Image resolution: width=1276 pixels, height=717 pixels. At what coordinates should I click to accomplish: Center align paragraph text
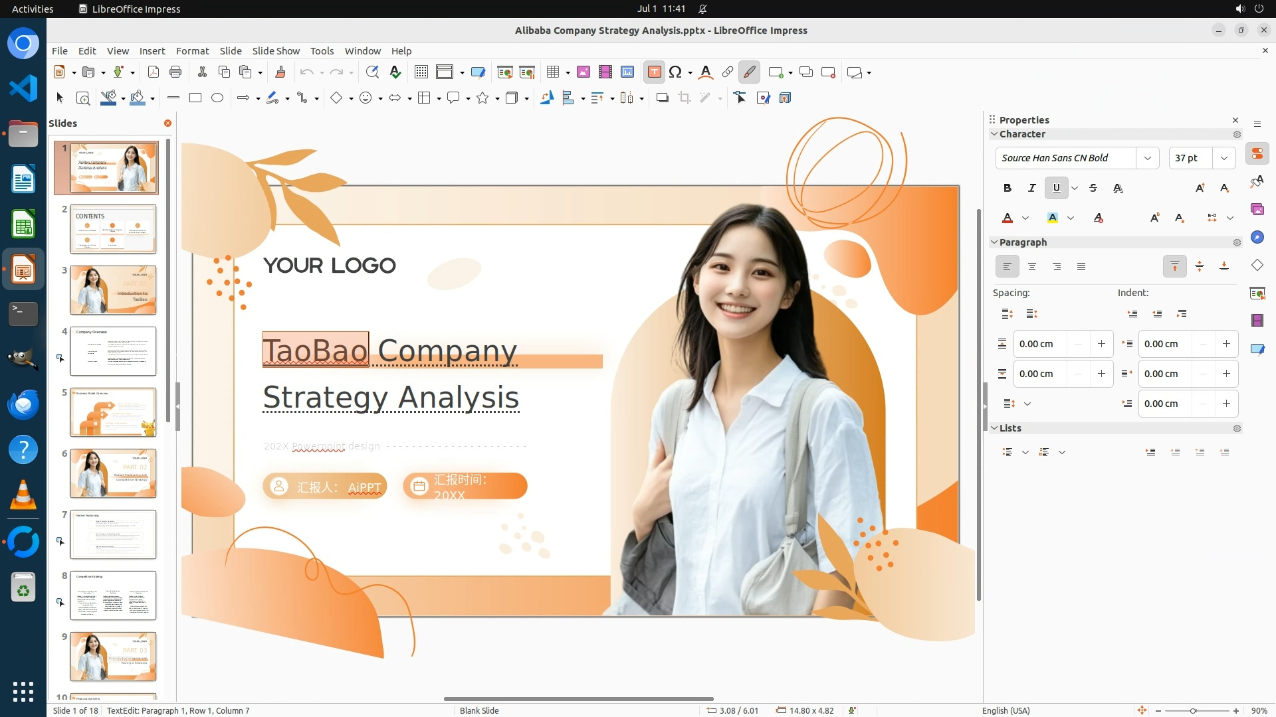click(1032, 266)
